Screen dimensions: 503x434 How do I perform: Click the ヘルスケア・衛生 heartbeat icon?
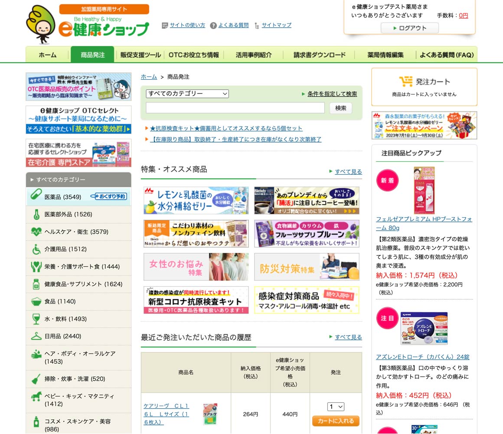36,232
